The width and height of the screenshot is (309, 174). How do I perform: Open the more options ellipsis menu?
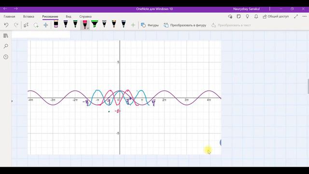305,16
